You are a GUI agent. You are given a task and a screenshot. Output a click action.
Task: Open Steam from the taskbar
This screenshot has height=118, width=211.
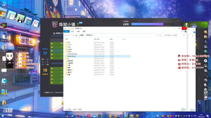click(x=72, y=116)
